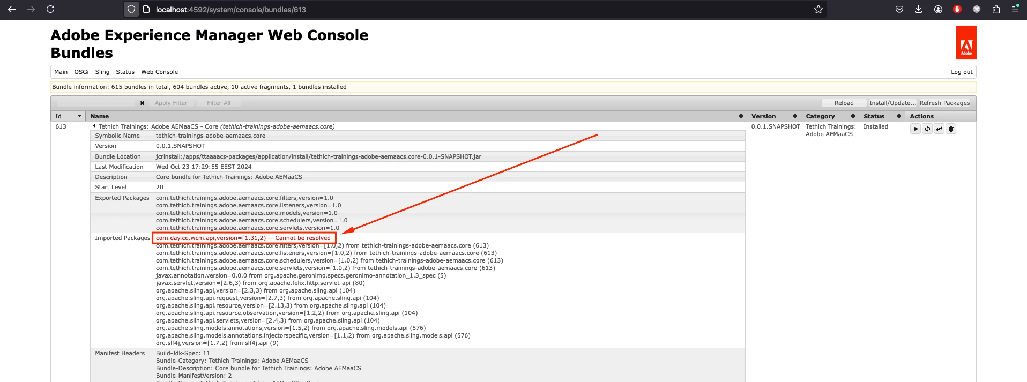Collapse bundle 613 details triangle
1027x382 pixels.
[x=94, y=126]
